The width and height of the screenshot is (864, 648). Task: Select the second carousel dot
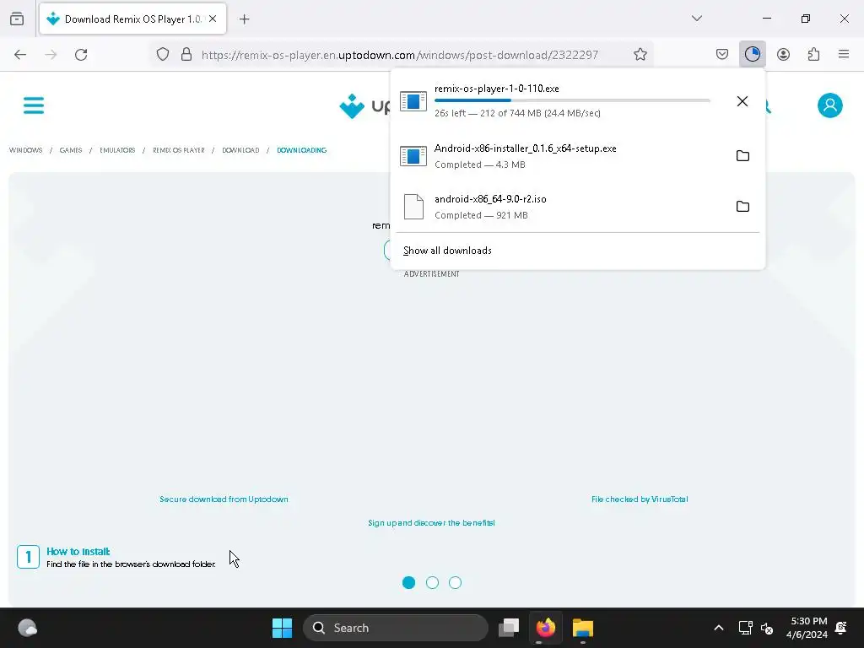pyautogui.click(x=432, y=582)
